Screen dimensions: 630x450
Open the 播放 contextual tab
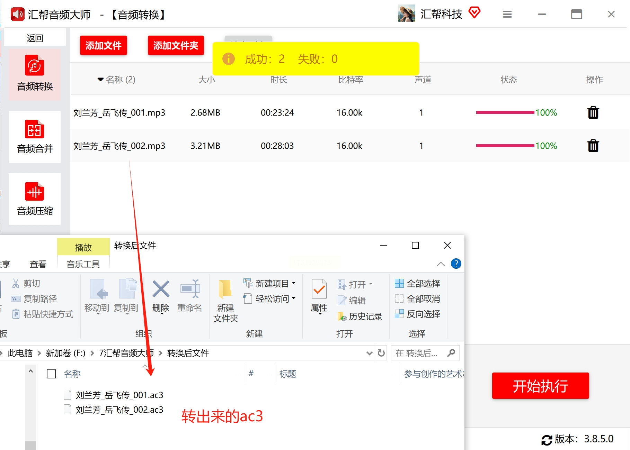[83, 247]
